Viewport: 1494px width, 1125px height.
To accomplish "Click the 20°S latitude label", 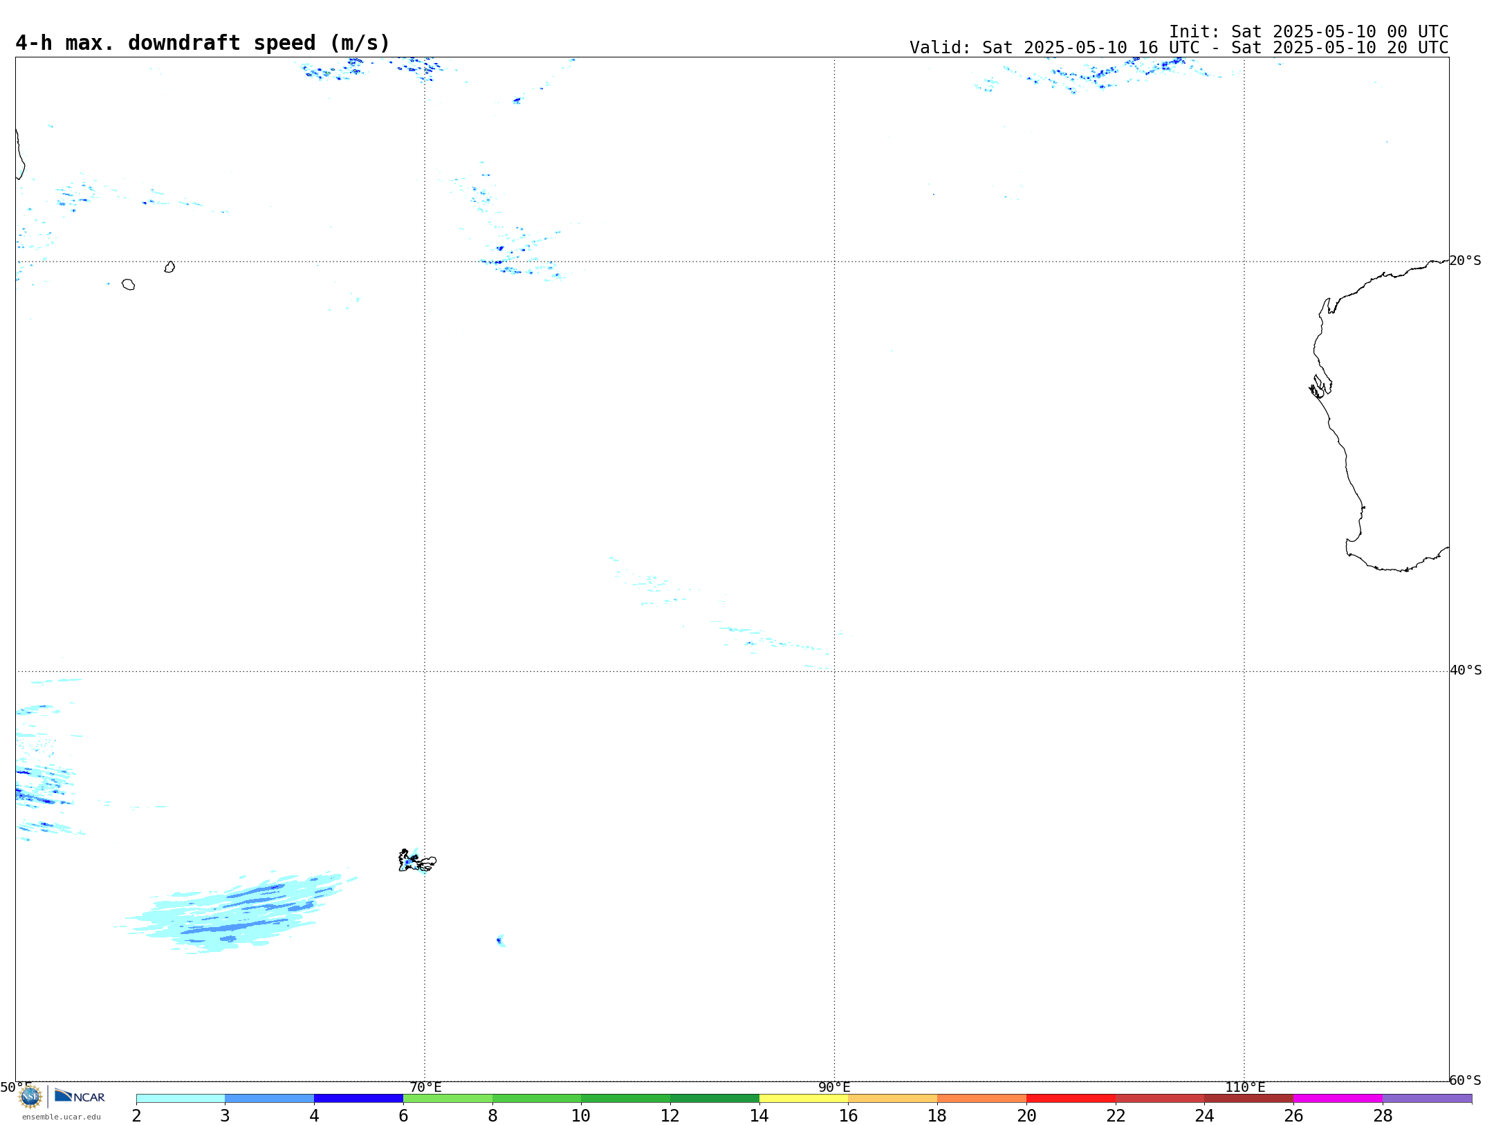I will point(1466,261).
